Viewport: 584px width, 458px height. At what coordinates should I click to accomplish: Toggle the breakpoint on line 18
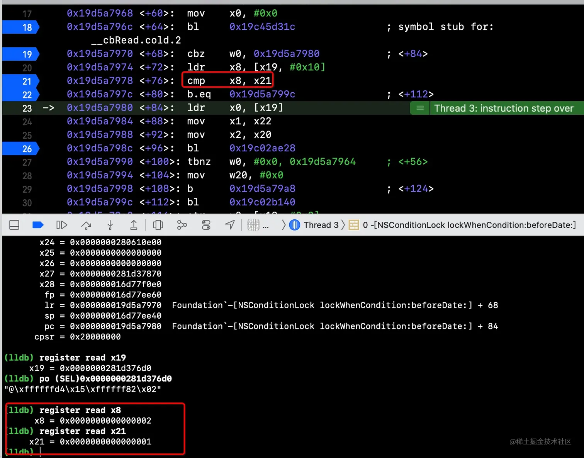pyautogui.click(x=21, y=27)
